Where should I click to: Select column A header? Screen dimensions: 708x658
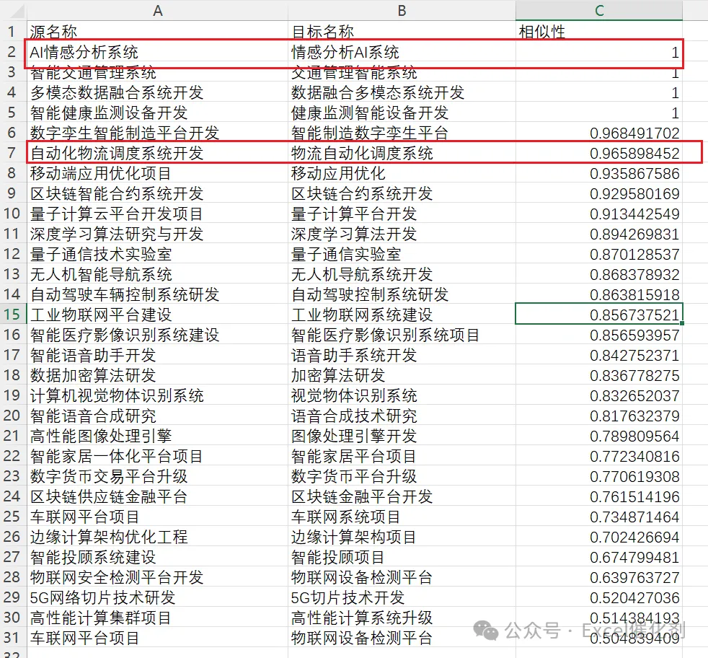[x=158, y=10]
